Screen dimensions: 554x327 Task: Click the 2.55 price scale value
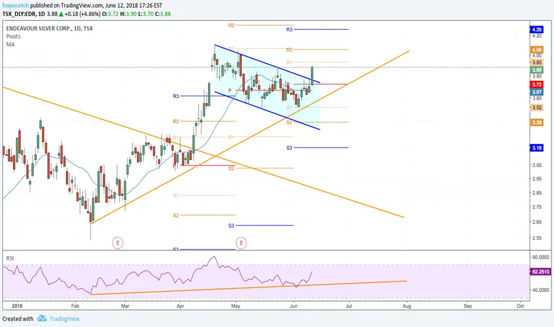click(x=537, y=238)
